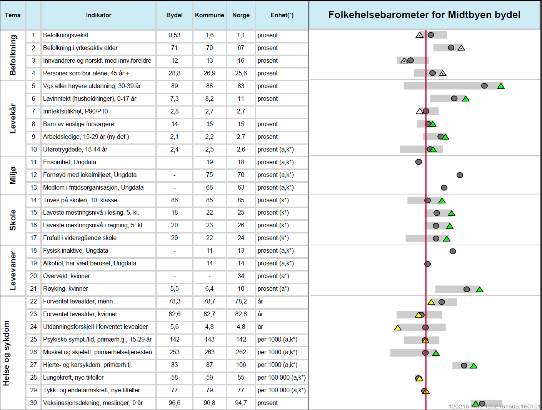Click white triangle for Befolkning i yrkesaktiv alder
Viewport: 542px width, 410px height.
pos(461,48)
